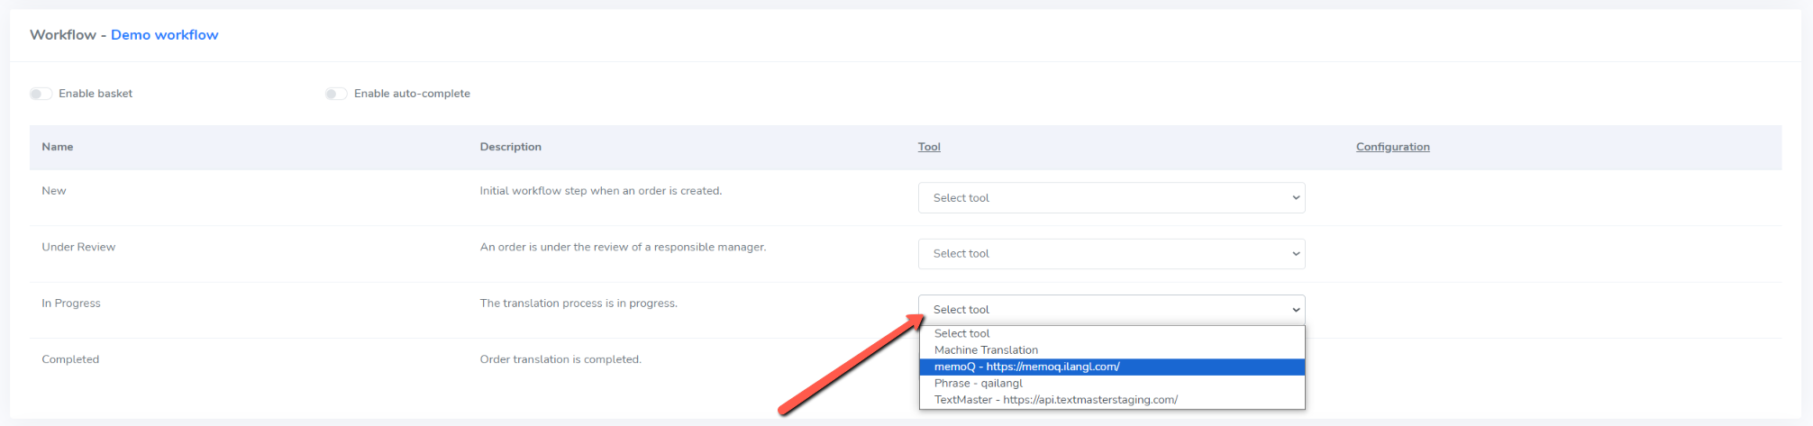Image resolution: width=1813 pixels, height=426 pixels.
Task: Open the Demo workflow link
Action: [164, 35]
